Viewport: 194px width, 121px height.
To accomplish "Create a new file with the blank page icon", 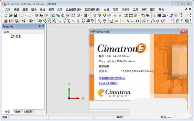I will coord(6,15).
